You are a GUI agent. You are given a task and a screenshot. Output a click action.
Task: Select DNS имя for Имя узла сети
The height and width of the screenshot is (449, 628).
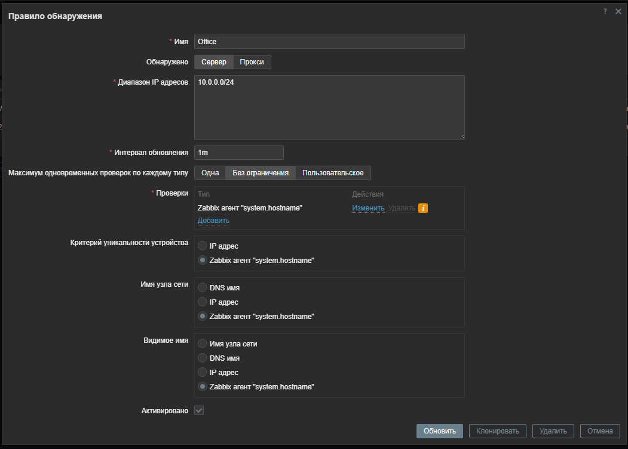click(203, 288)
